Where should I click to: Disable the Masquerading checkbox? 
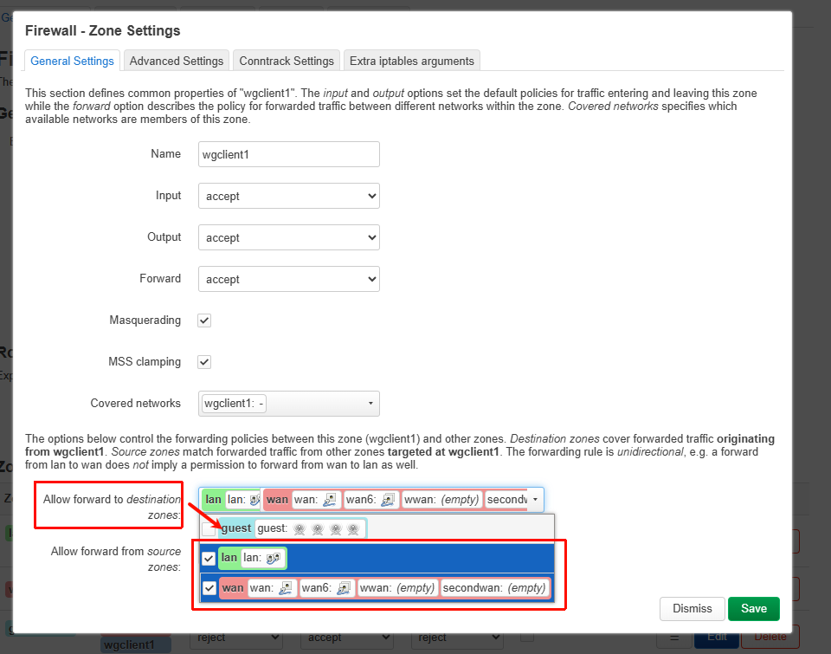(x=204, y=321)
